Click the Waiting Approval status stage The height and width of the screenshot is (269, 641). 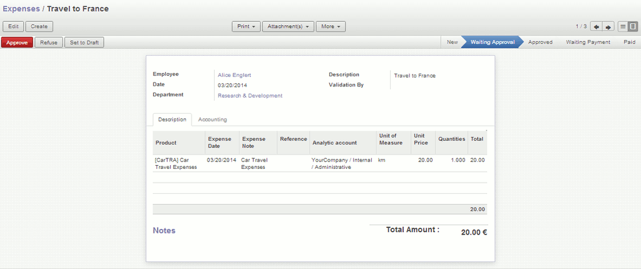(x=492, y=43)
